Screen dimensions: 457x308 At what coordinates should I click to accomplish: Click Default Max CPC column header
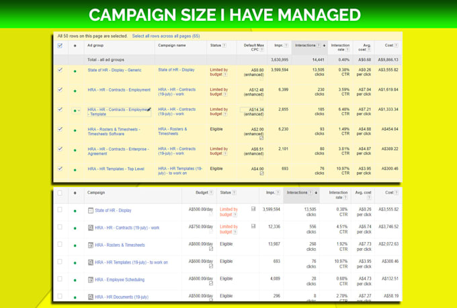(254, 47)
